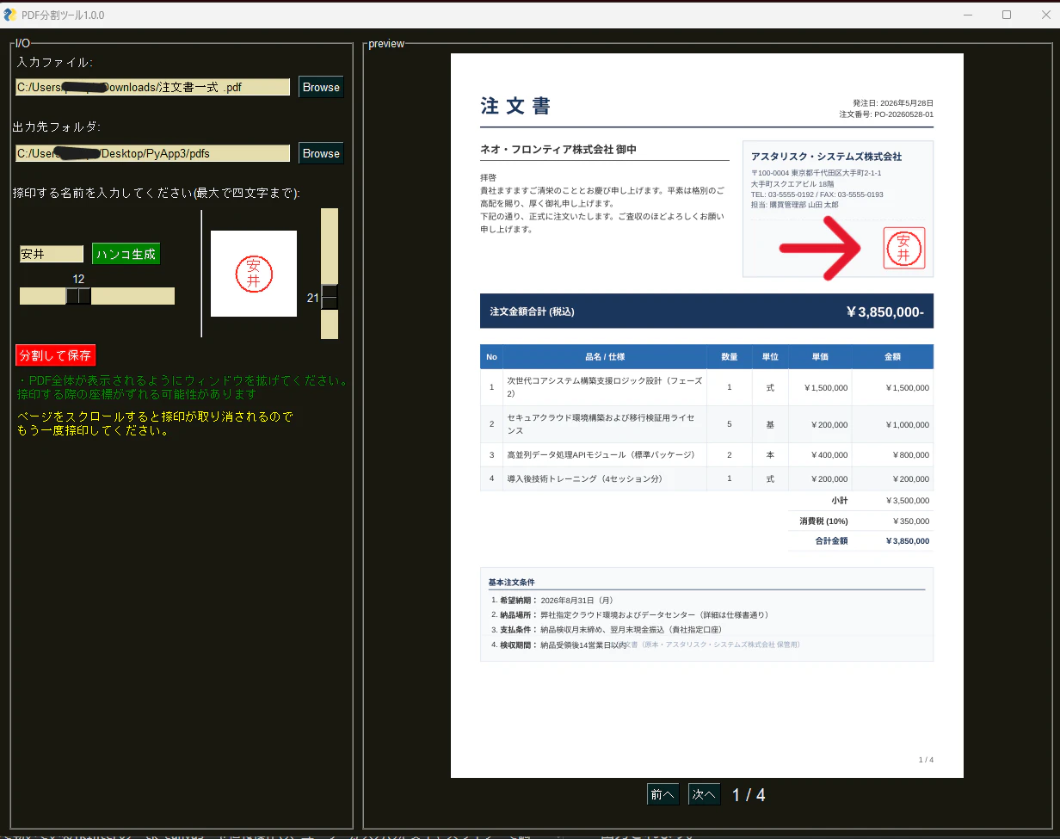The width and height of the screenshot is (1060, 839).
Task: Focus the input file path field
Action: pos(153,87)
